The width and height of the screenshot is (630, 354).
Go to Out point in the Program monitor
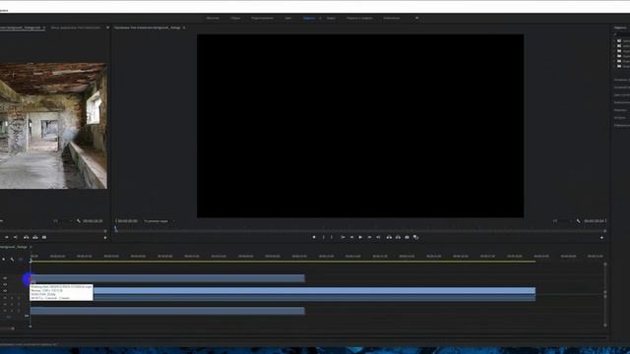click(x=378, y=237)
